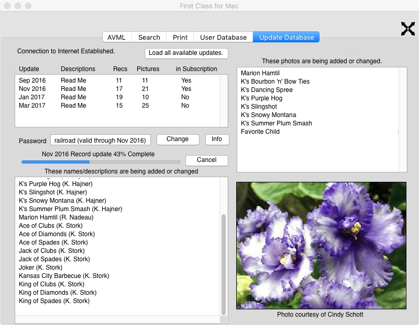Select King of Diamonds (K. Stork)

tap(58, 293)
